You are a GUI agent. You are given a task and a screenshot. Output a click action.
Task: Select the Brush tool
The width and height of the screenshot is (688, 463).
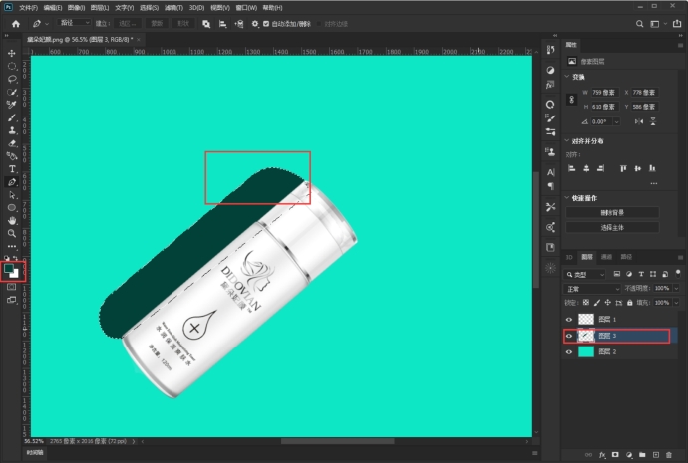[x=12, y=117]
